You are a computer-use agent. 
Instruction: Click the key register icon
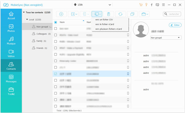146,5
